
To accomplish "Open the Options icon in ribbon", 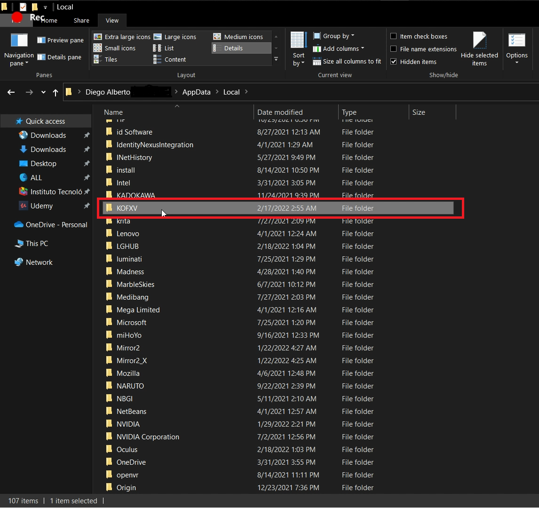I will coord(517,41).
